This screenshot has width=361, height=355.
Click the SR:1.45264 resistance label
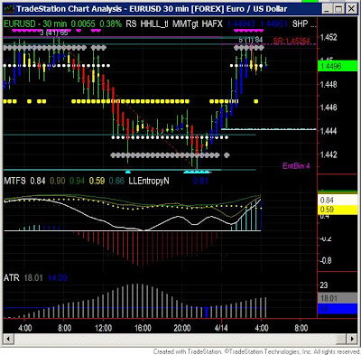point(292,41)
